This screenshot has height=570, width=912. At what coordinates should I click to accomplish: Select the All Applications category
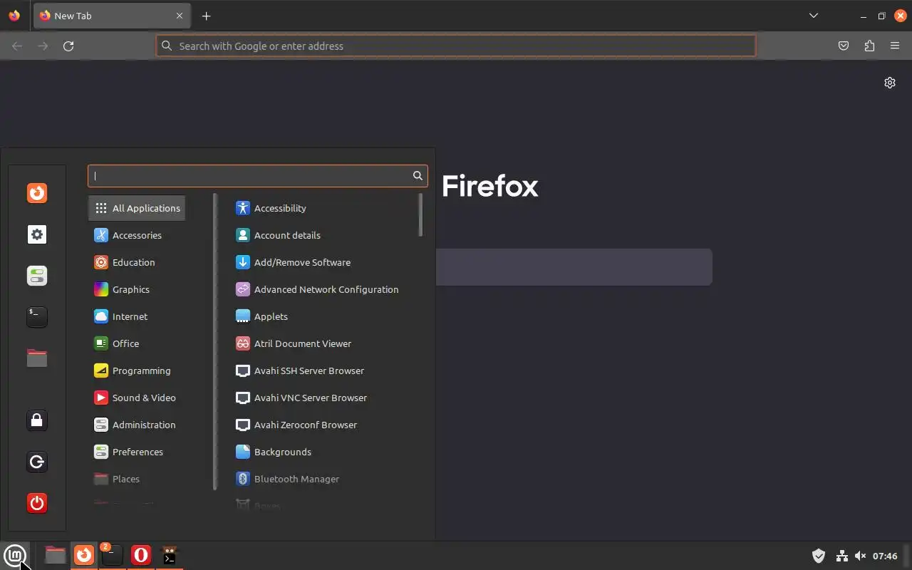pyautogui.click(x=138, y=208)
